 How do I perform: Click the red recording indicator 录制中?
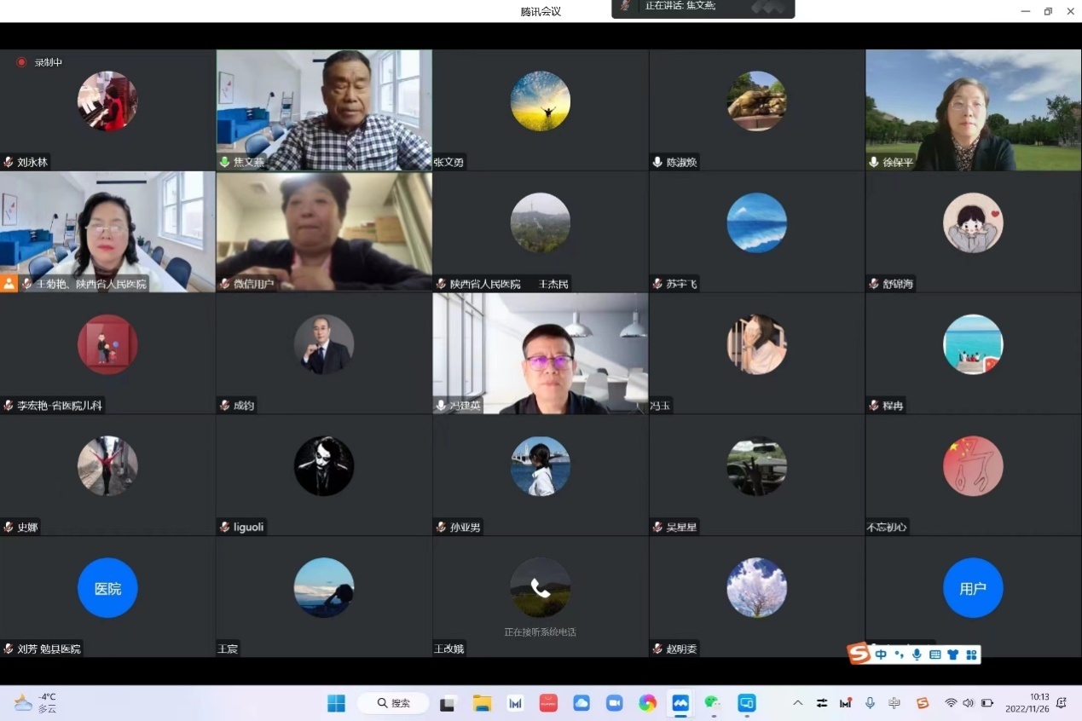coord(39,62)
